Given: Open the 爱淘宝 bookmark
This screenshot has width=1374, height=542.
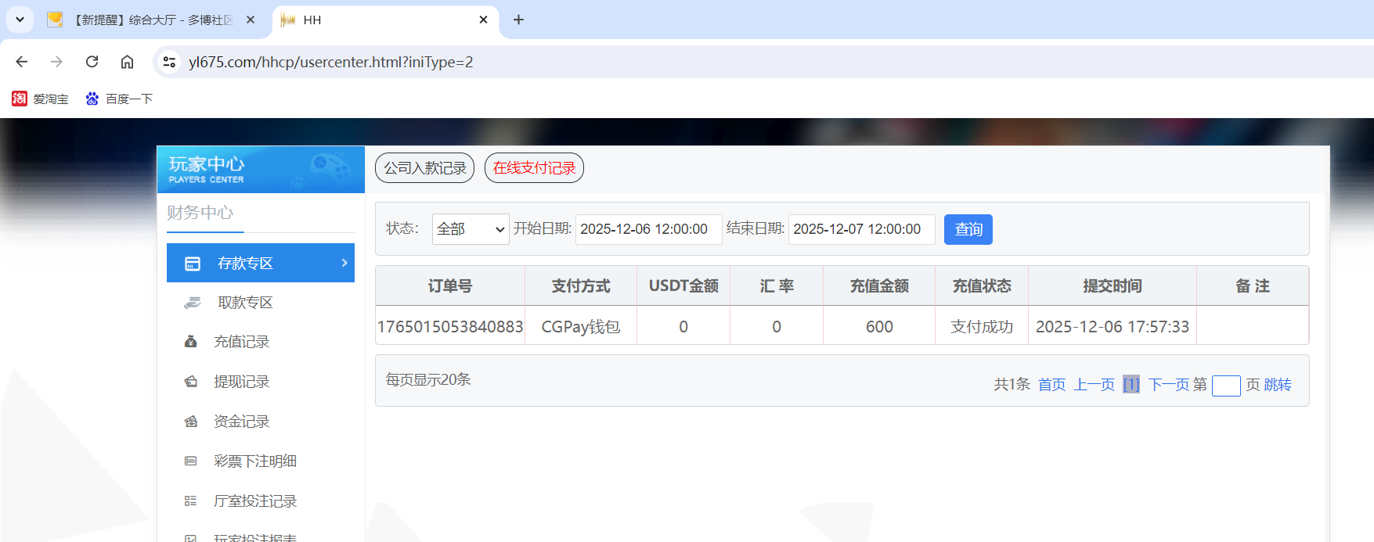Looking at the screenshot, I should tap(40, 99).
